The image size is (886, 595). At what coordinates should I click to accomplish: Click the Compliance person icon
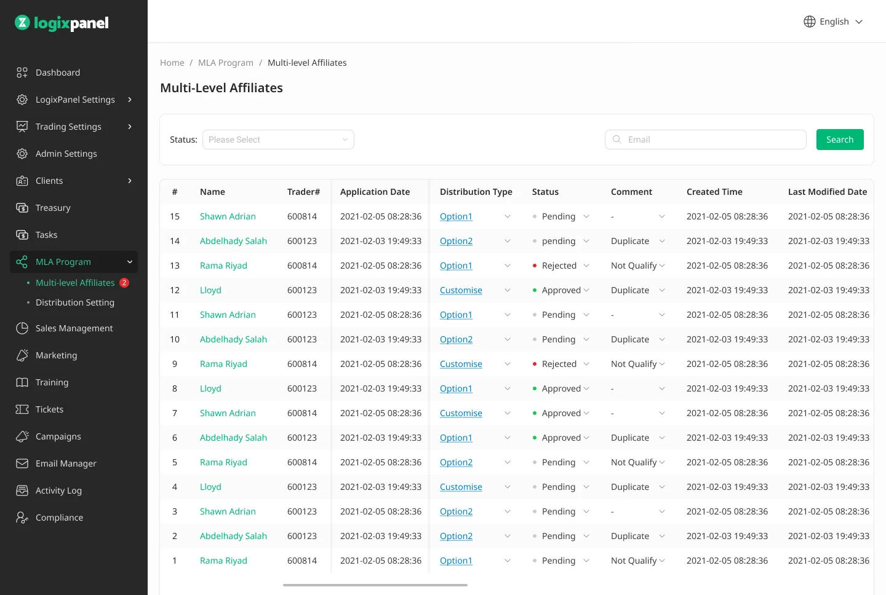coord(22,518)
